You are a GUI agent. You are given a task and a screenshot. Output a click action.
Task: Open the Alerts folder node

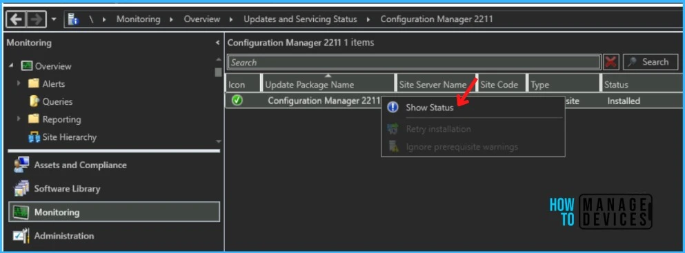pyautogui.click(x=53, y=83)
